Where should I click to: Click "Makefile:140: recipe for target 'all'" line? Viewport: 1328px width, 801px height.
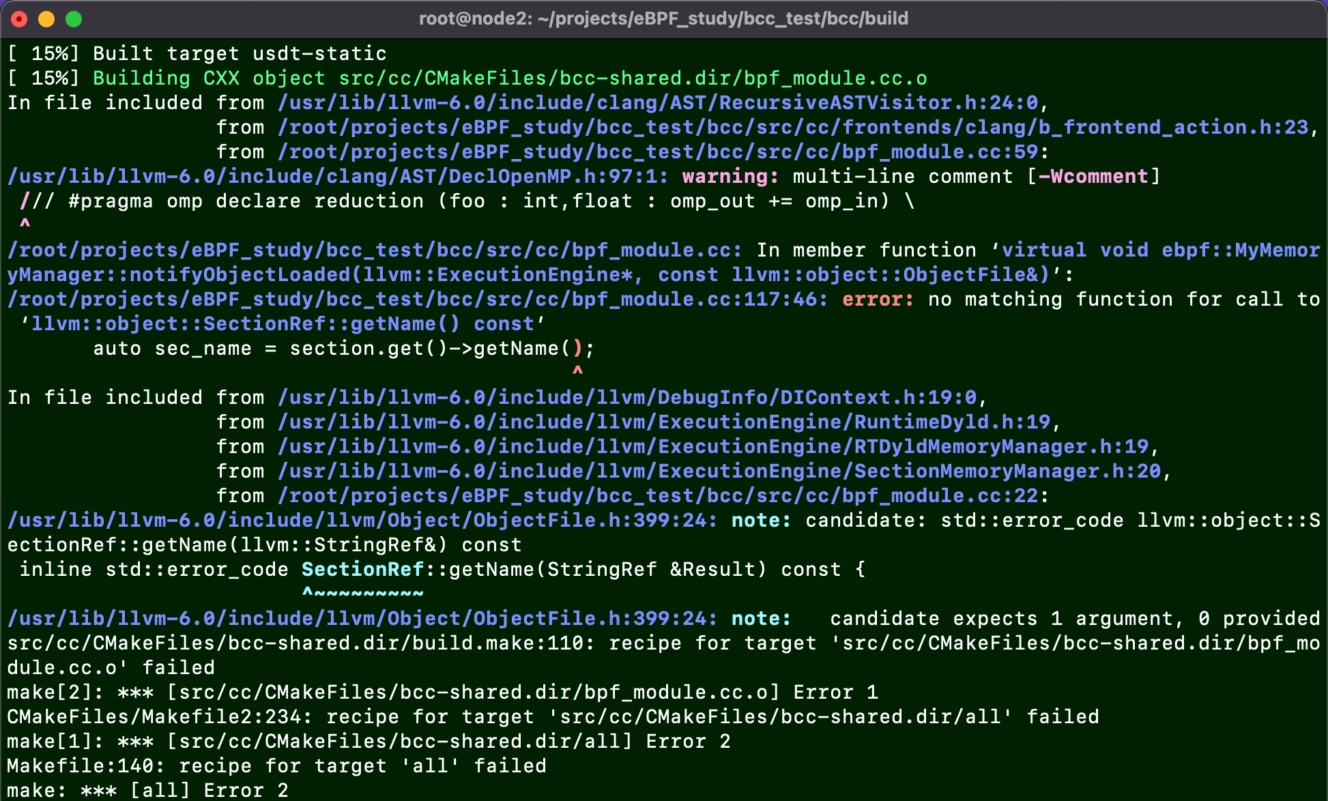pyautogui.click(x=276, y=766)
